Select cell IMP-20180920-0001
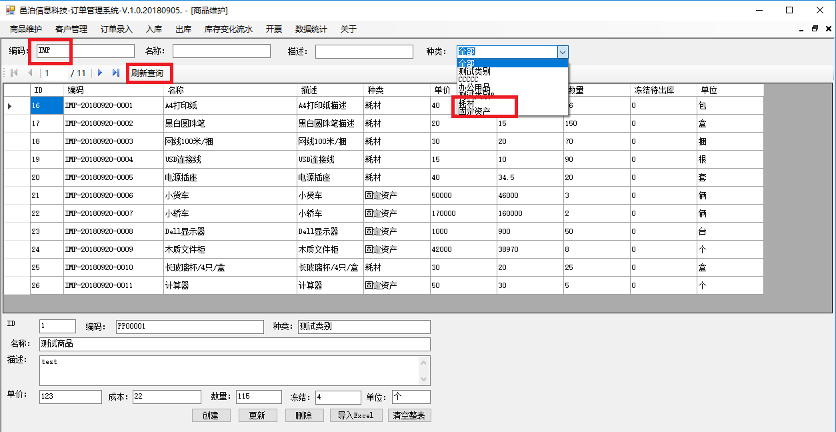 (x=113, y=105)
